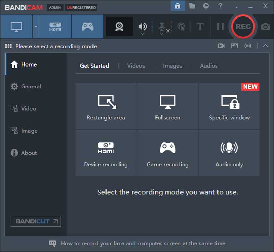The width and height of the screenshot is (274, 252).
Task: Select game recording mode gamepad in toolbar
Action: click(x=87, y=27)
